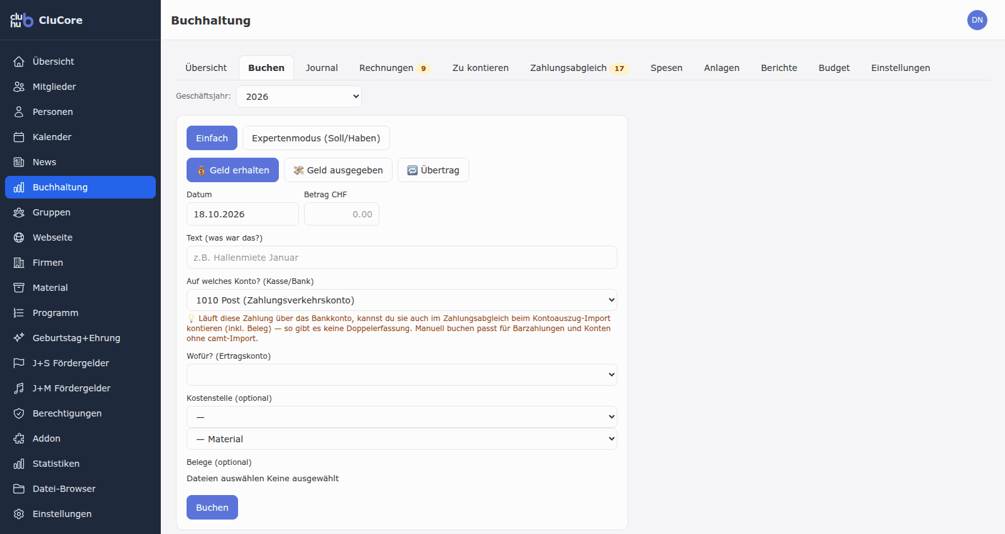
Task: Click the Statistiken bar chart icon
Action: point(19,464)
